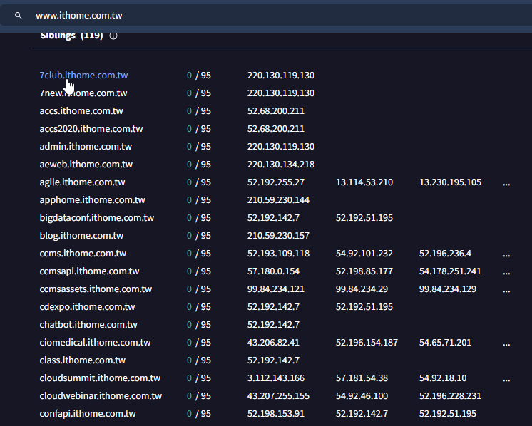
Task: Click the search magnifier icon
Action: pos(19,16)
